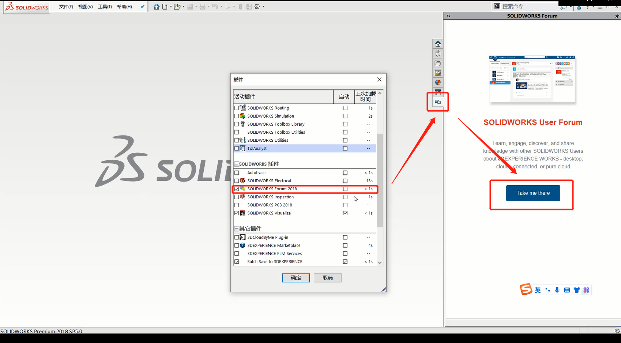Click the Open file toolbar icon
The image size is (621, 343).
tap(177, 7)
